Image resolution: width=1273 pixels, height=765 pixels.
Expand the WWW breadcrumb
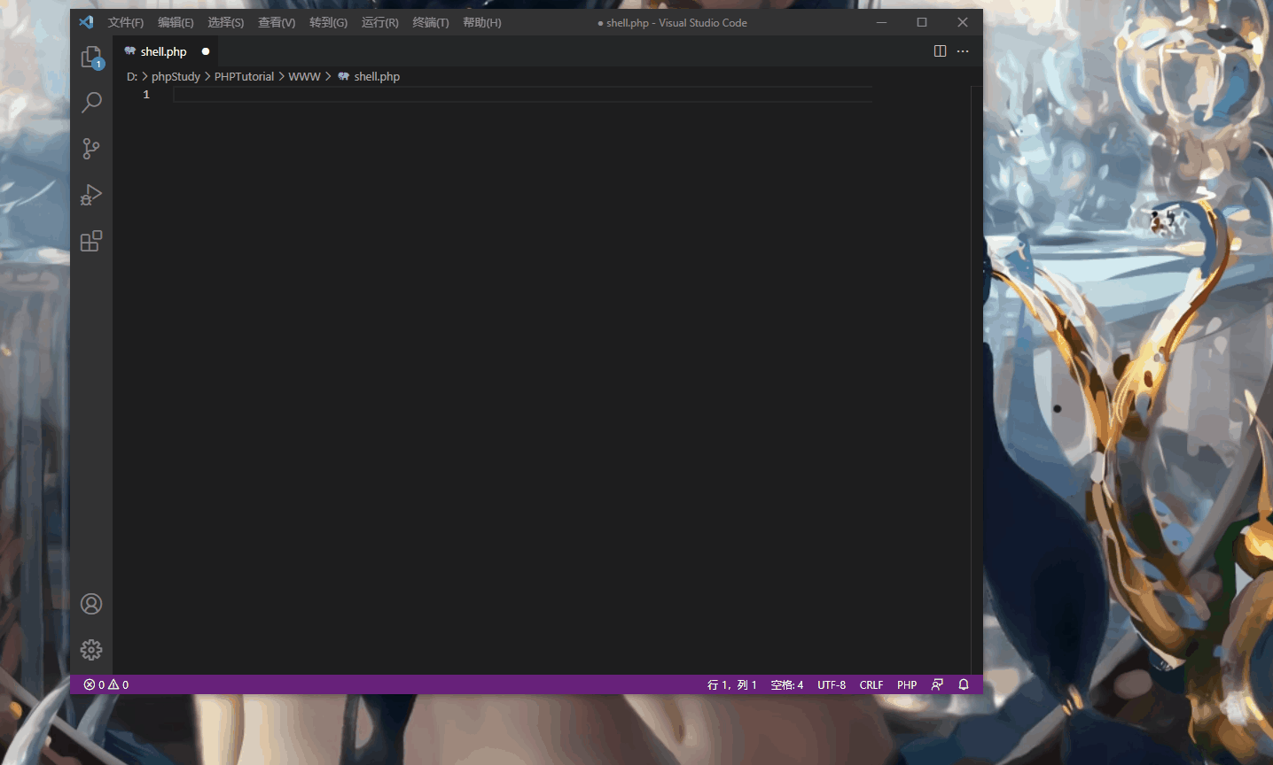pos(304,77)
